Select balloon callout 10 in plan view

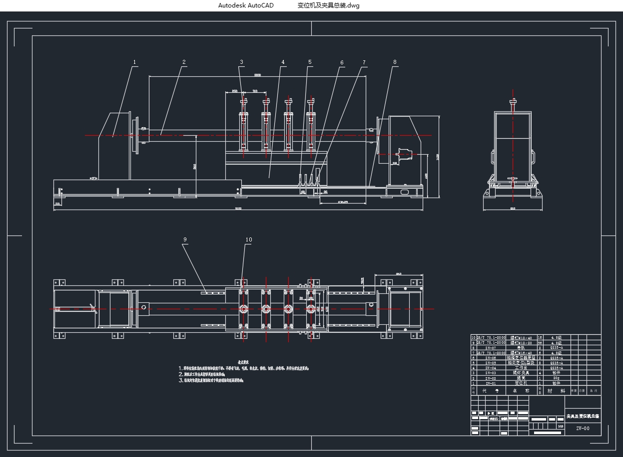point(248,240)
